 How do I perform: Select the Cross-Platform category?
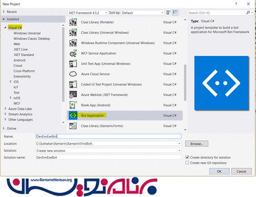coord(24,71)
